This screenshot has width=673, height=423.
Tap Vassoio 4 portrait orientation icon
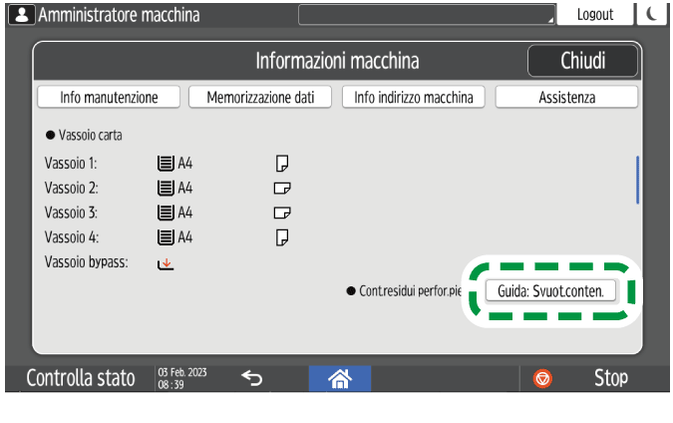(282, 237)
